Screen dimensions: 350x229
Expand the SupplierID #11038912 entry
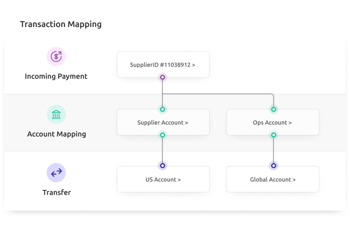pyautogui.click(x=163, y=65)
